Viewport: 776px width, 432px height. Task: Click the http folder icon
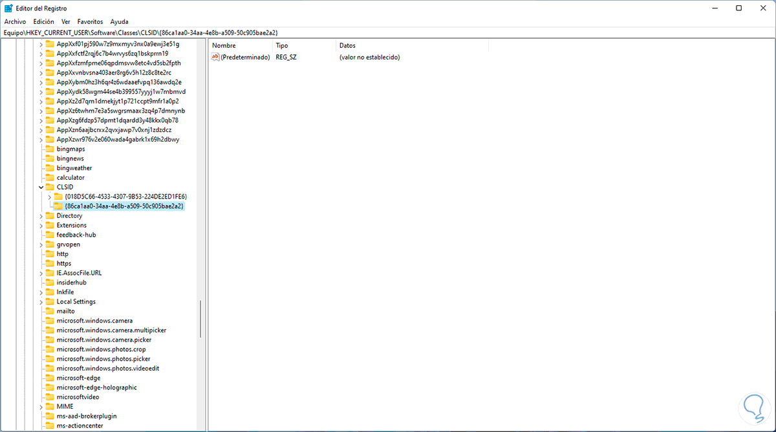click(50, 254)
